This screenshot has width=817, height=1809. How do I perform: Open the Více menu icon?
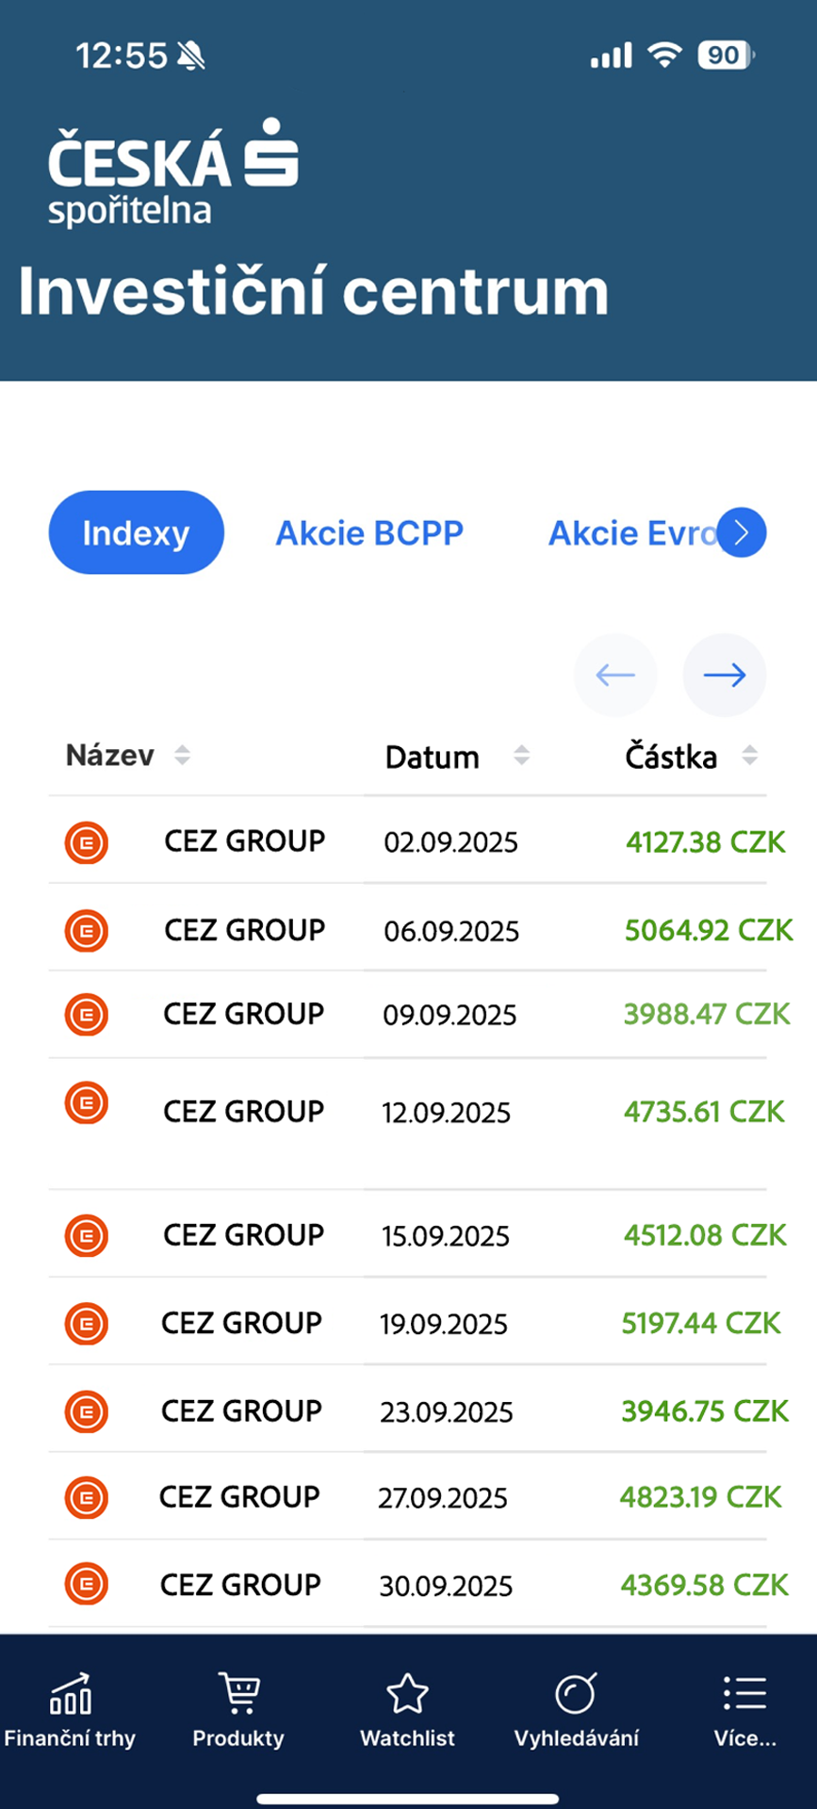point(744,1694)
